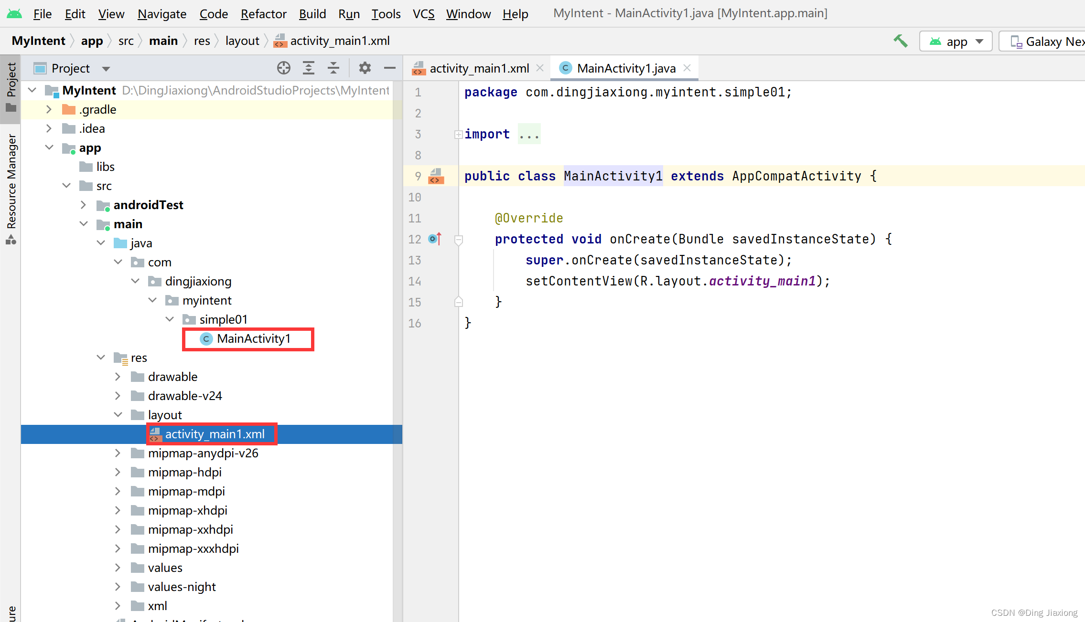Image resolution: width=1085 pixels, height=622 pixels.
Task: Click MyIntent in the breadcrumb bar
Action: pyautogui.click(x=38, y=41)
